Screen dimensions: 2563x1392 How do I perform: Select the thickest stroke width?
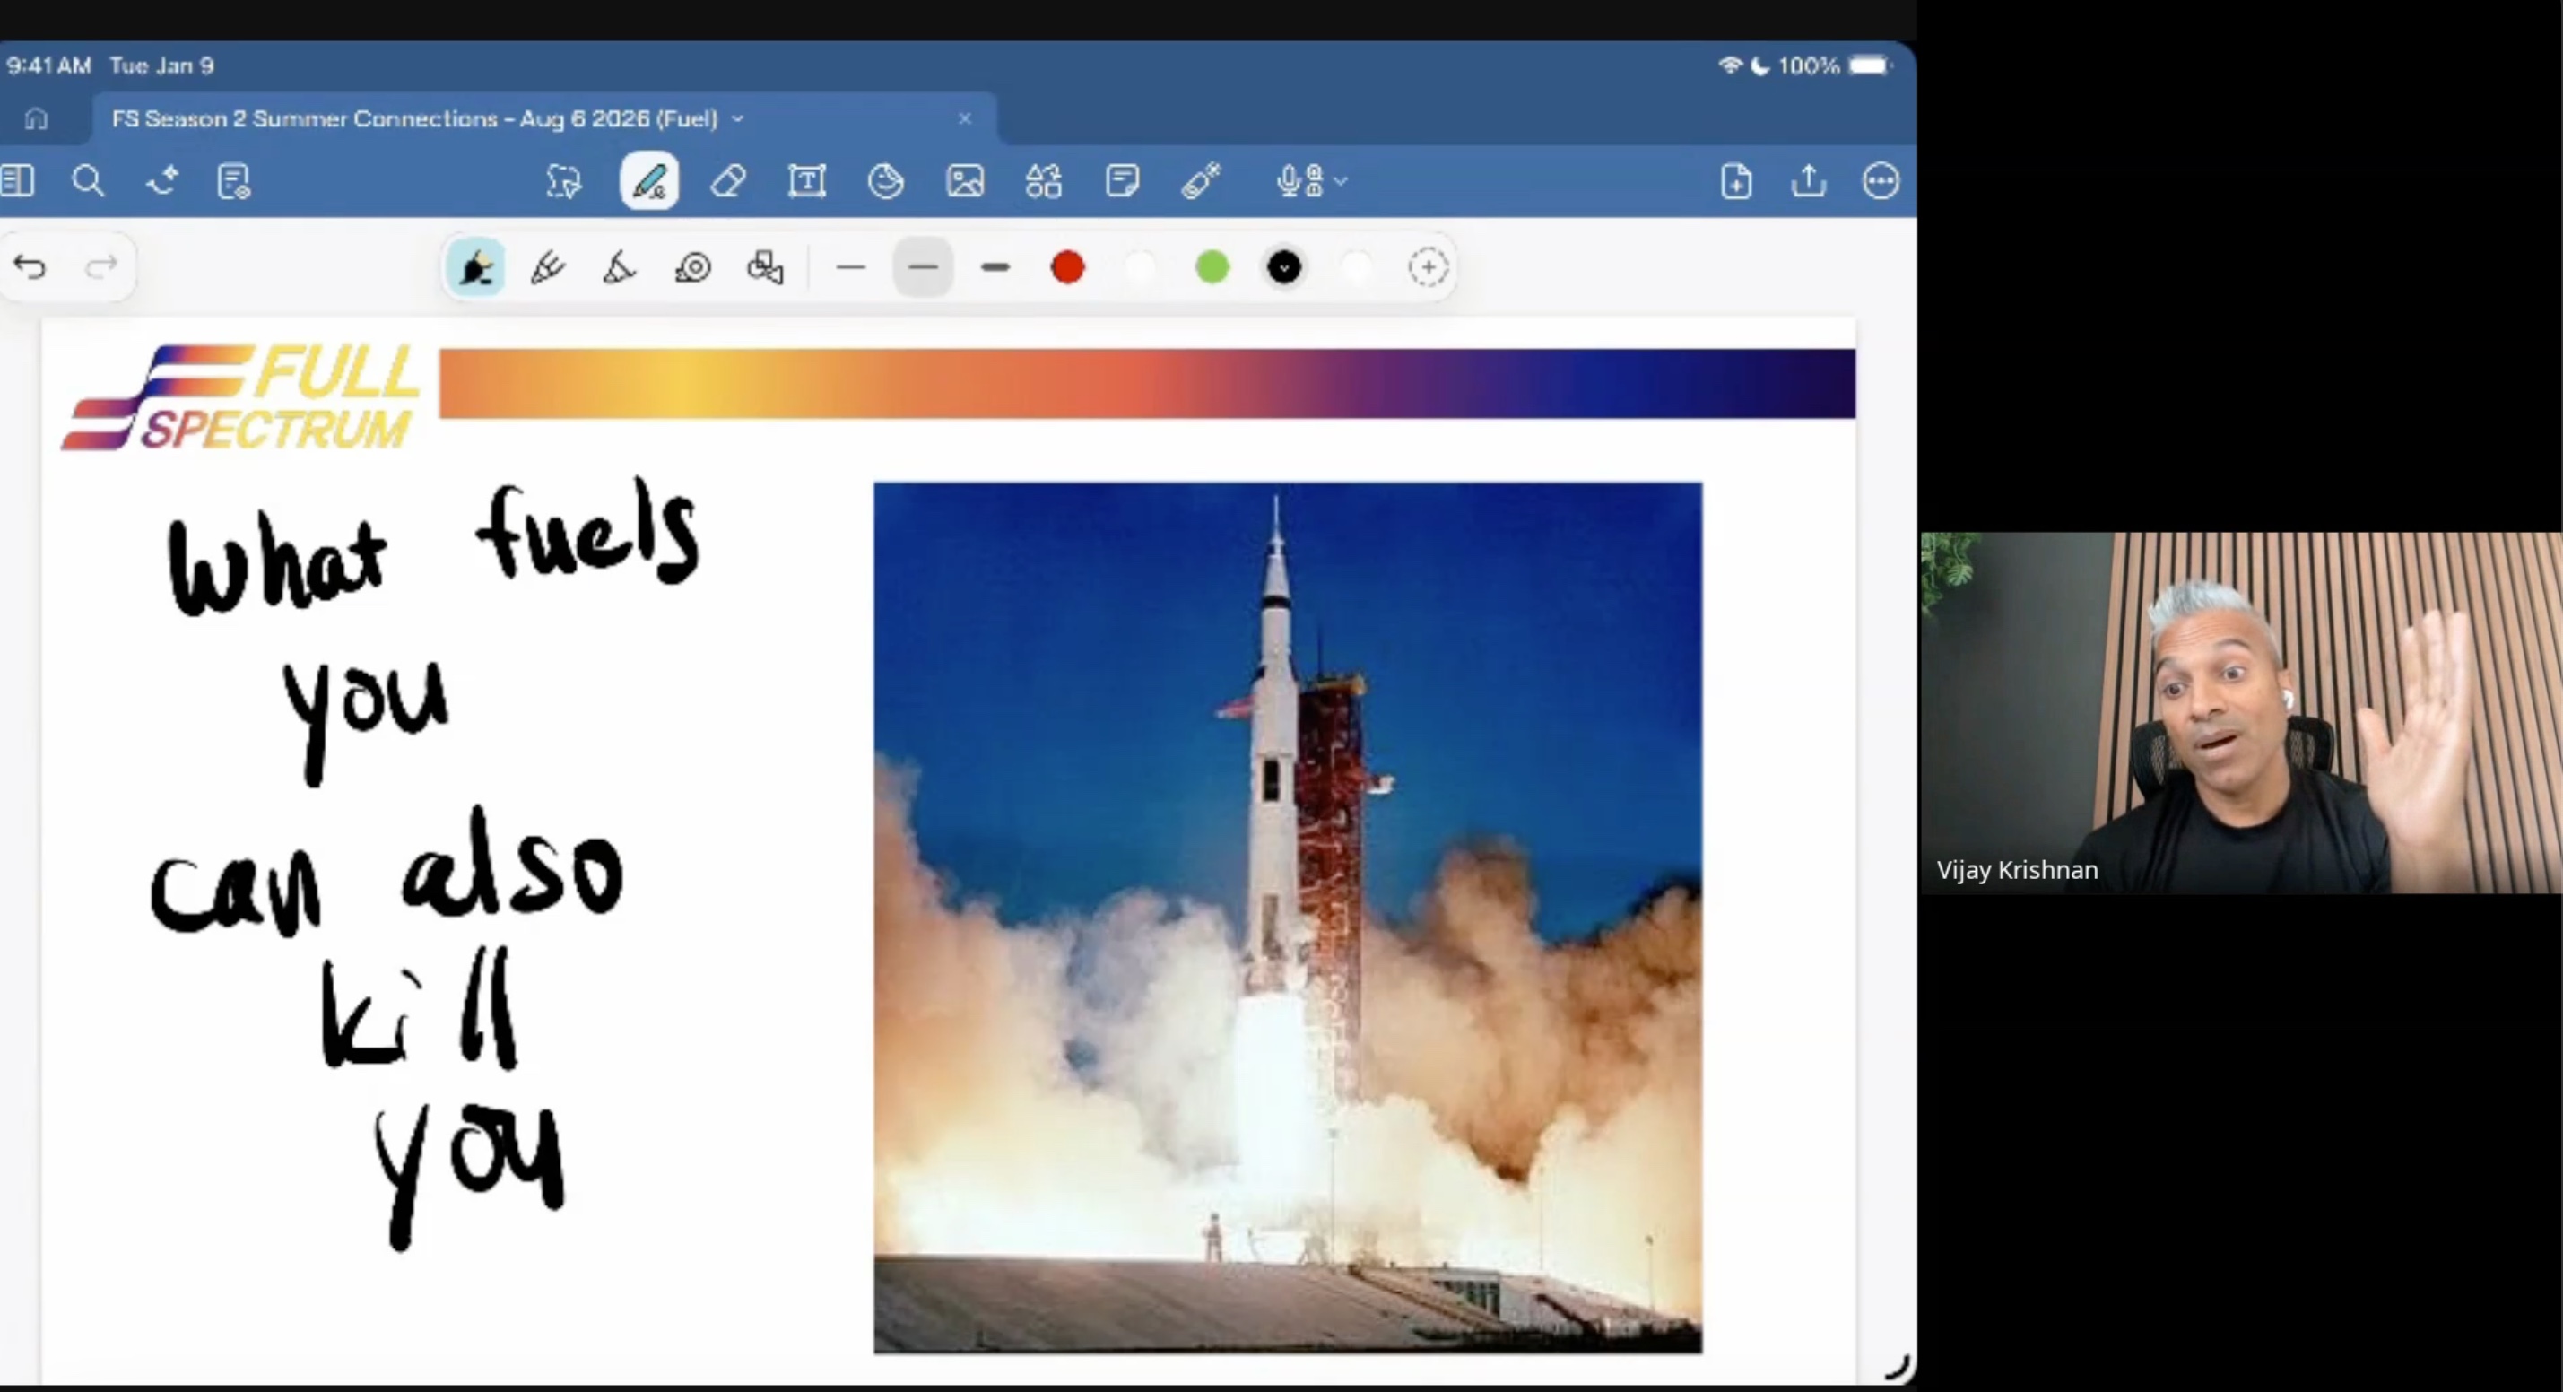coord(995,266)
